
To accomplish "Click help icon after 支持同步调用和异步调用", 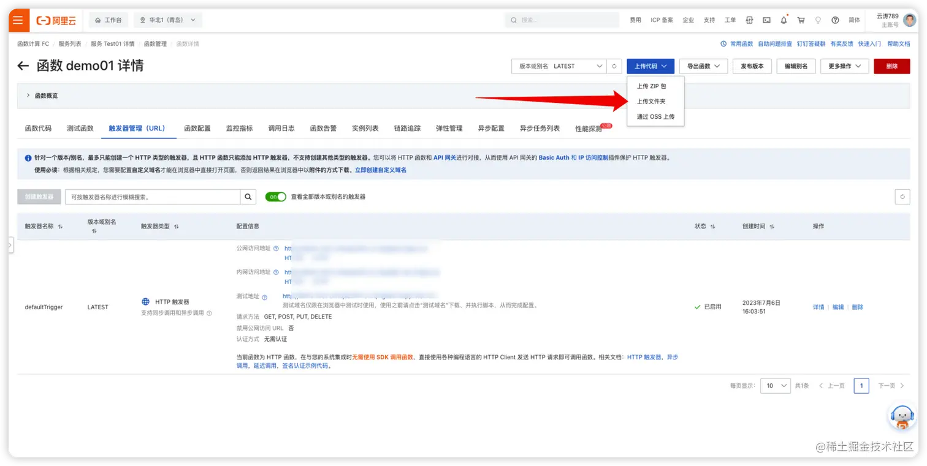I will tap(209, 313).
